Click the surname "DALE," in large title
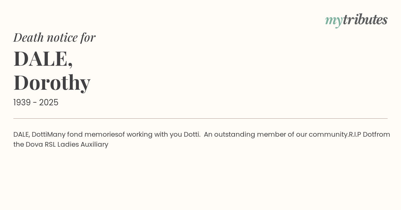 (x=43, y=59)
